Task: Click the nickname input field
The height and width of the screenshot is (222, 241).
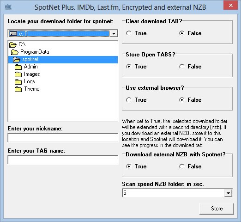Action: [63, 137]
